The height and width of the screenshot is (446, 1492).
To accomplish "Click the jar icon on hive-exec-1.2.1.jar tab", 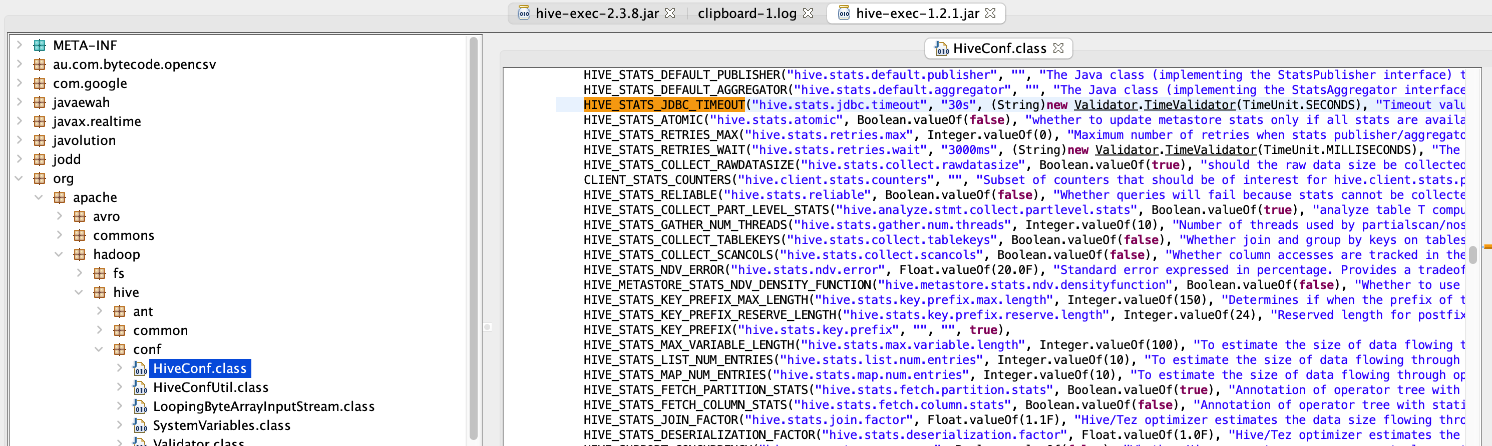I will pyautogui.click(x=844, y=13).
